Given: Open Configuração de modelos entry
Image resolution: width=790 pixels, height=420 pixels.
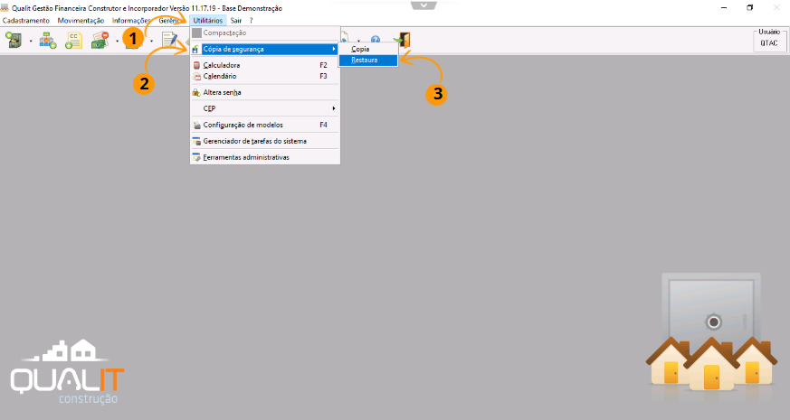Looking at the screenshot, I should tap(265, 125).
